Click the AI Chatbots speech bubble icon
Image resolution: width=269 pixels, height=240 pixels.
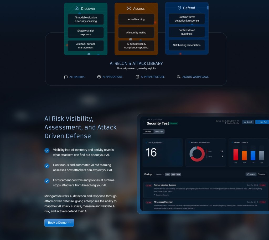coord(66,77)
